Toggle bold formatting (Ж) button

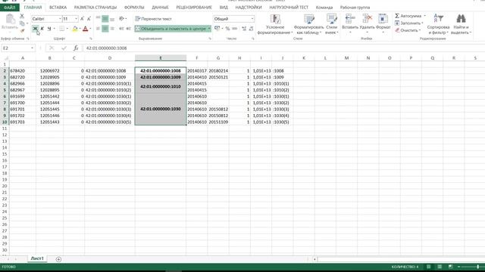click(x=35, y=29)
